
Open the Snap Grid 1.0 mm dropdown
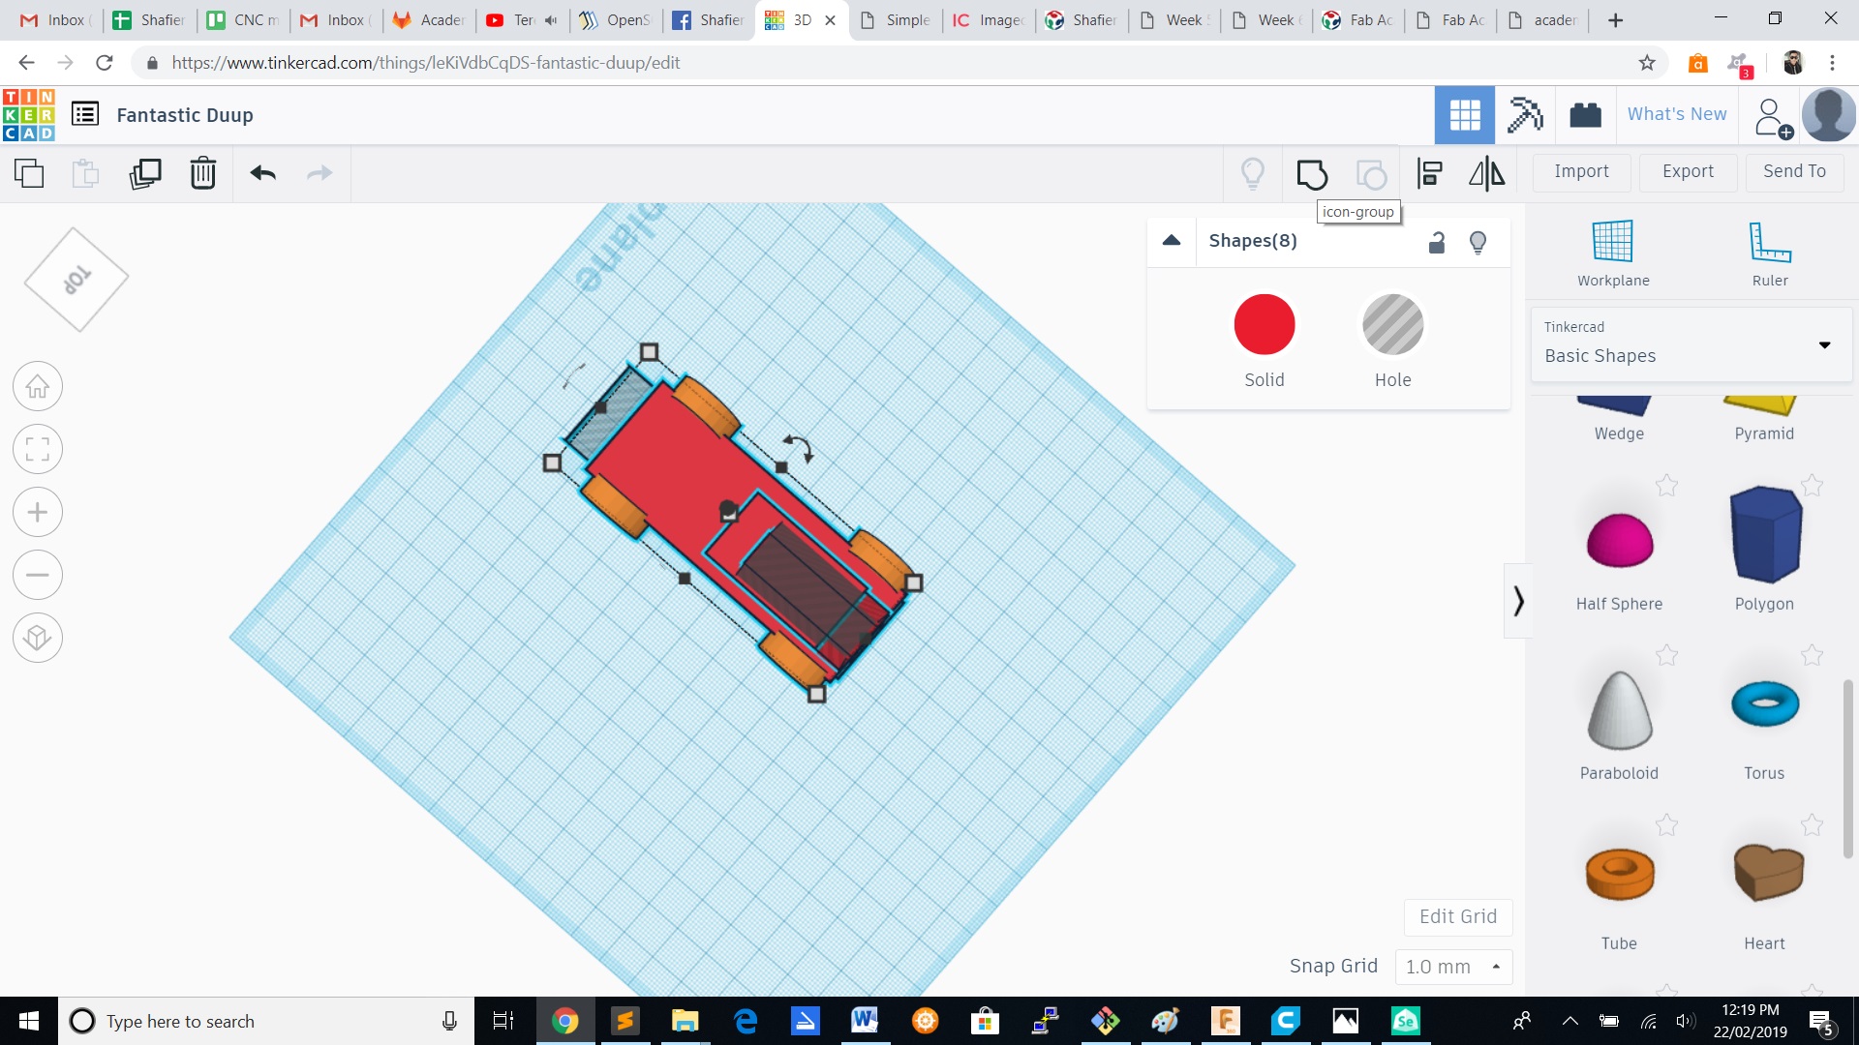point(1453,967)
